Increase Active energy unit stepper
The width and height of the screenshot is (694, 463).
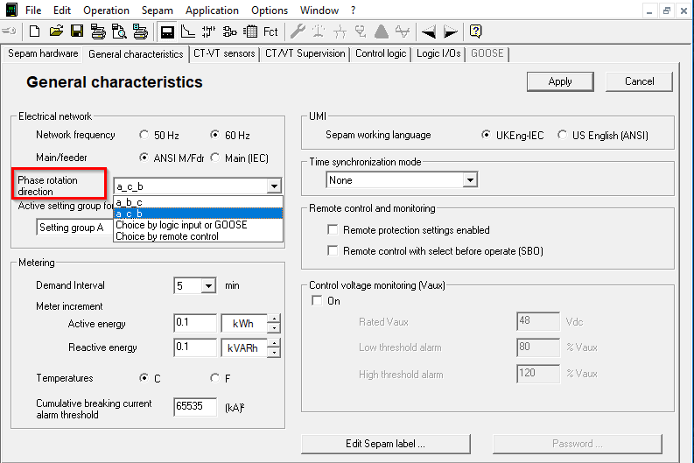point(275,319)
